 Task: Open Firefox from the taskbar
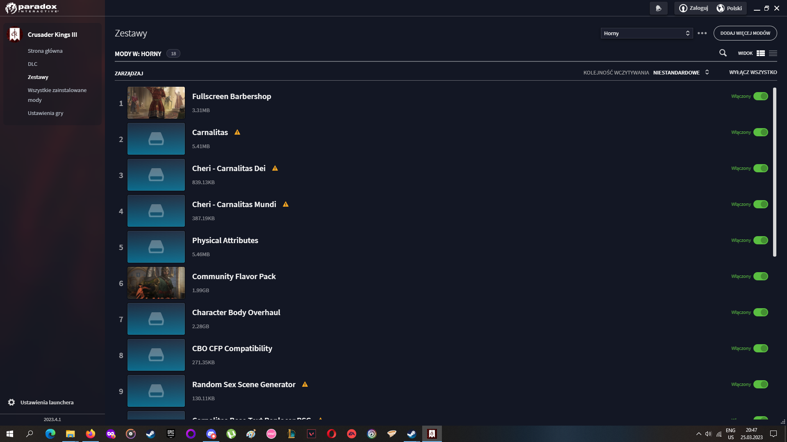click(91, 434)
